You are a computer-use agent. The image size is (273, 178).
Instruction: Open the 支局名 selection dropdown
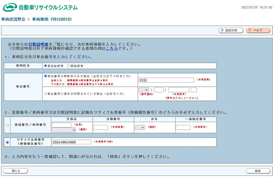tap(64, 130)
